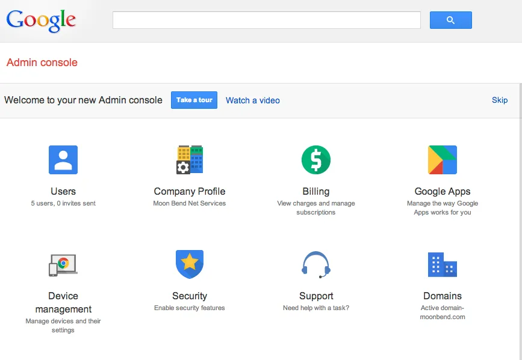This screenshot has height=360, width=522.
Task: Click 'View charges and manage subscriptions' text
Action: pos(316,208)
